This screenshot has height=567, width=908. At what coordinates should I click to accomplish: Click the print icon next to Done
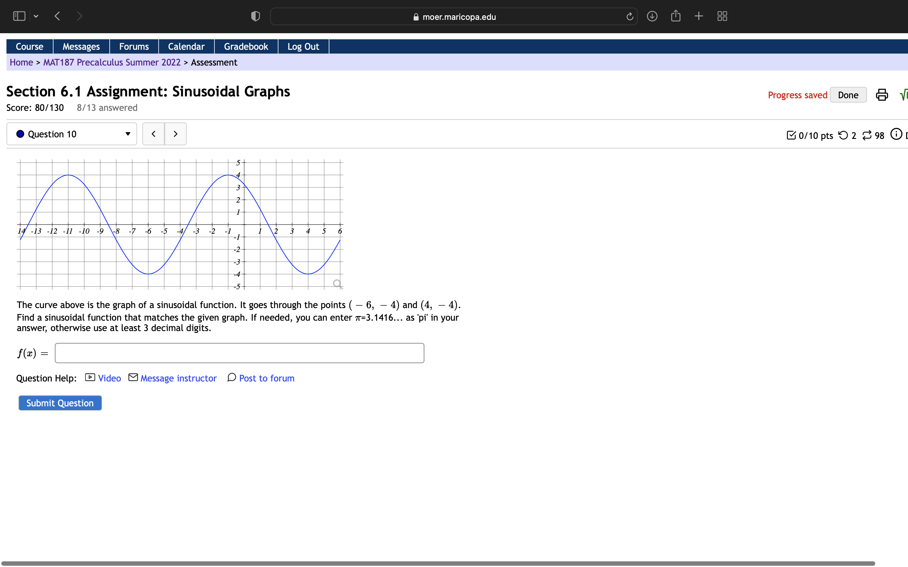[882, 95]
